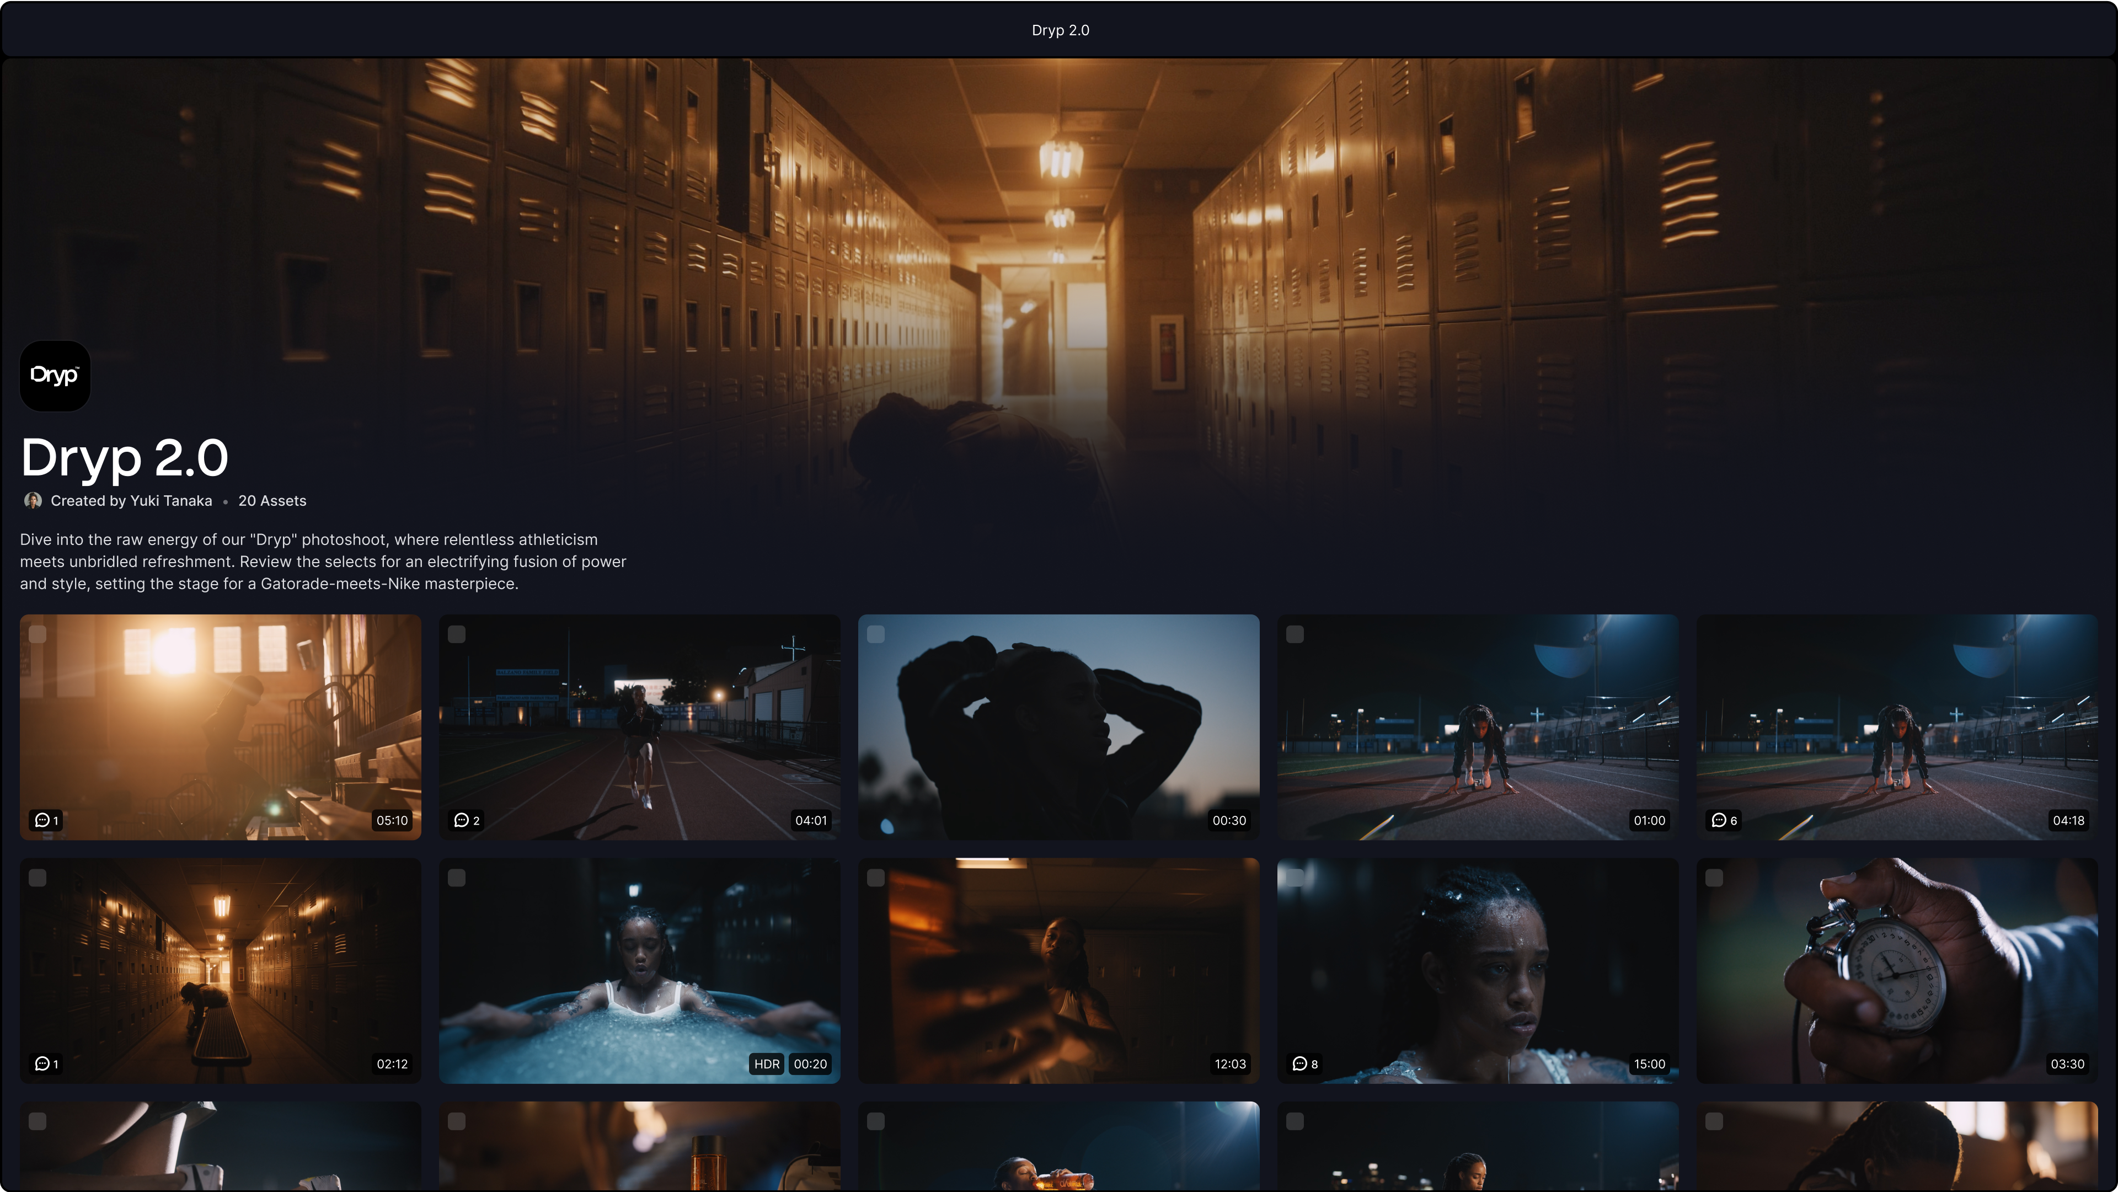Click the 01:00 duration badge

click(x=1649, y=820)
